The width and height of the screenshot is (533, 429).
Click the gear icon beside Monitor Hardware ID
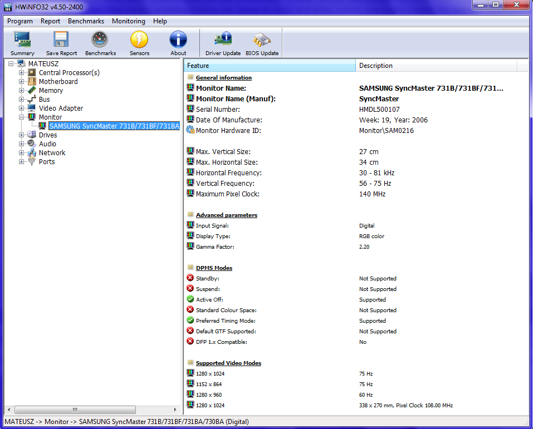pyautogui.click(x=190, y=130)
